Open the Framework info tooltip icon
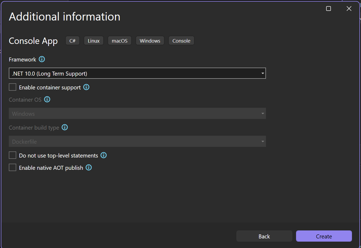361x248 pixels. tap(42, 59)
